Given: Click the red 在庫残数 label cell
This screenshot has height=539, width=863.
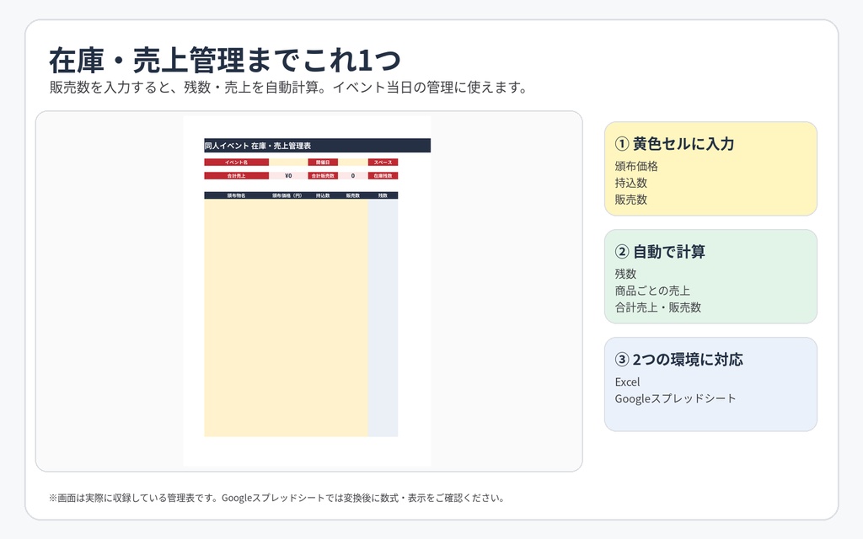Looking at the screenshot, I should coord(383,176).
